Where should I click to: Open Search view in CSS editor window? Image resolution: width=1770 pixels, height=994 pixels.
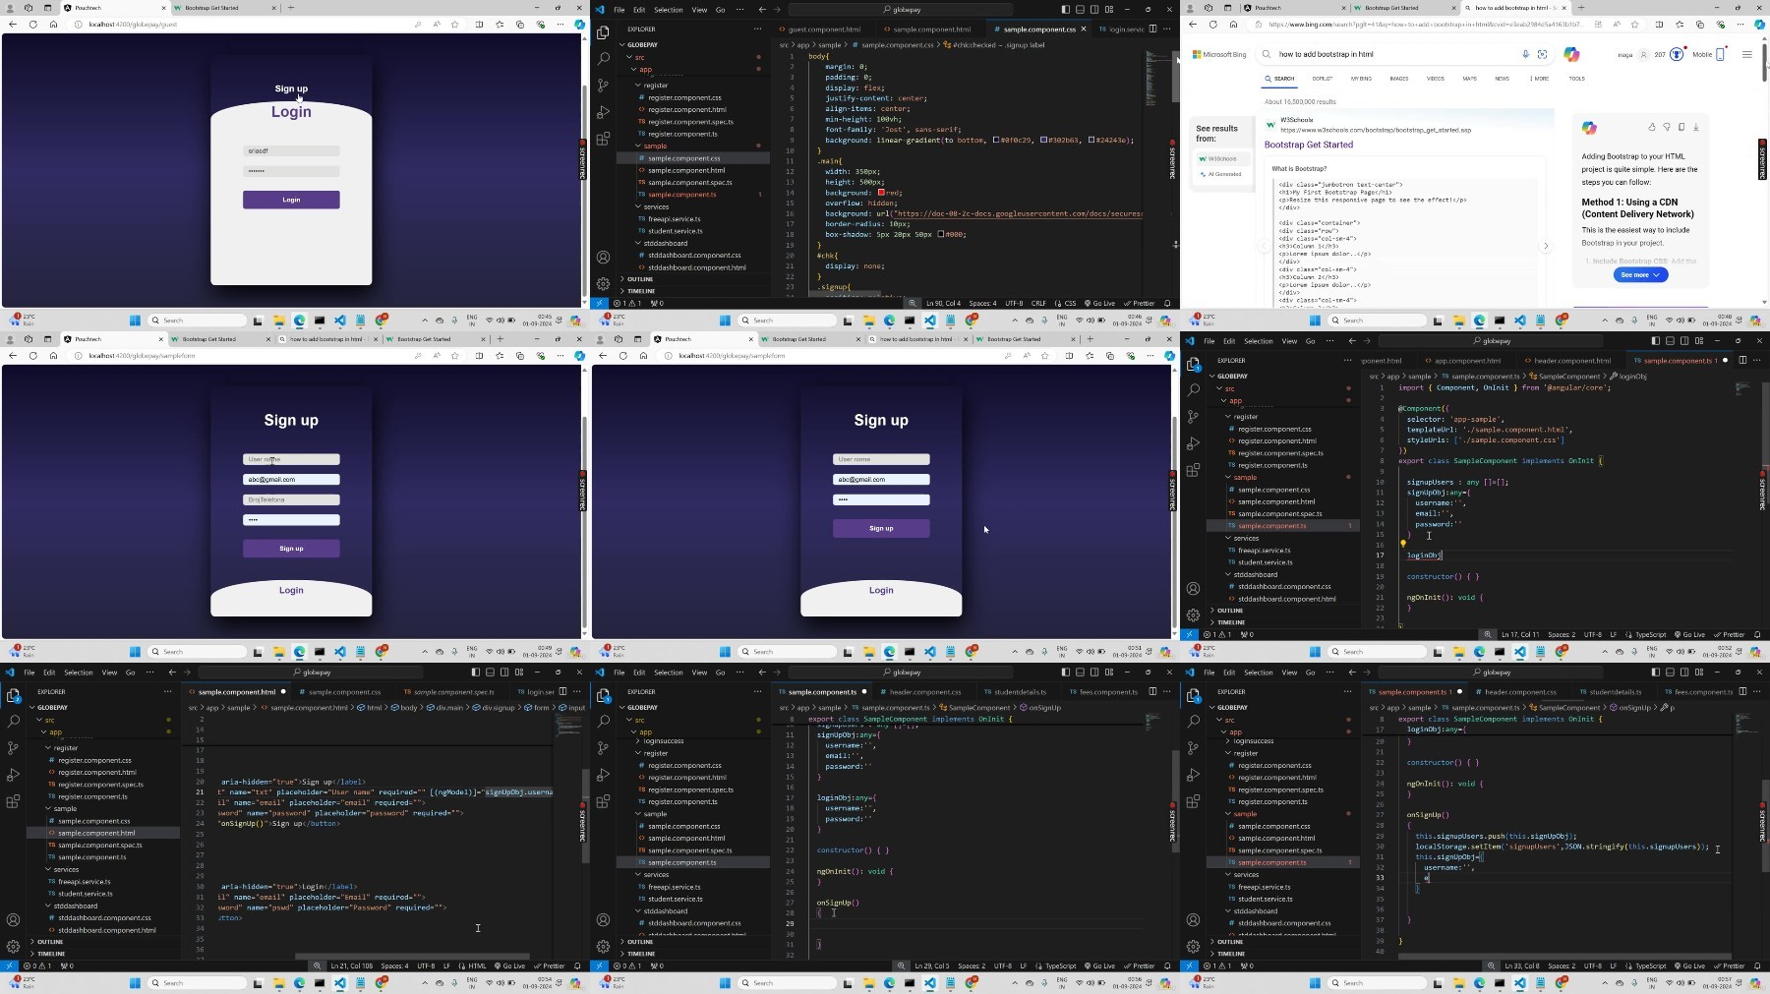point(603,58)
